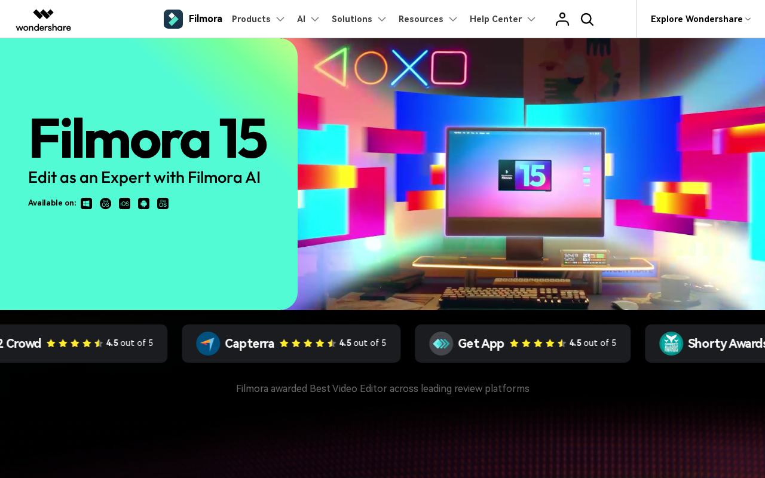
Task: Expand the Solutions dropdown menu
Action: tap(359, 19)
